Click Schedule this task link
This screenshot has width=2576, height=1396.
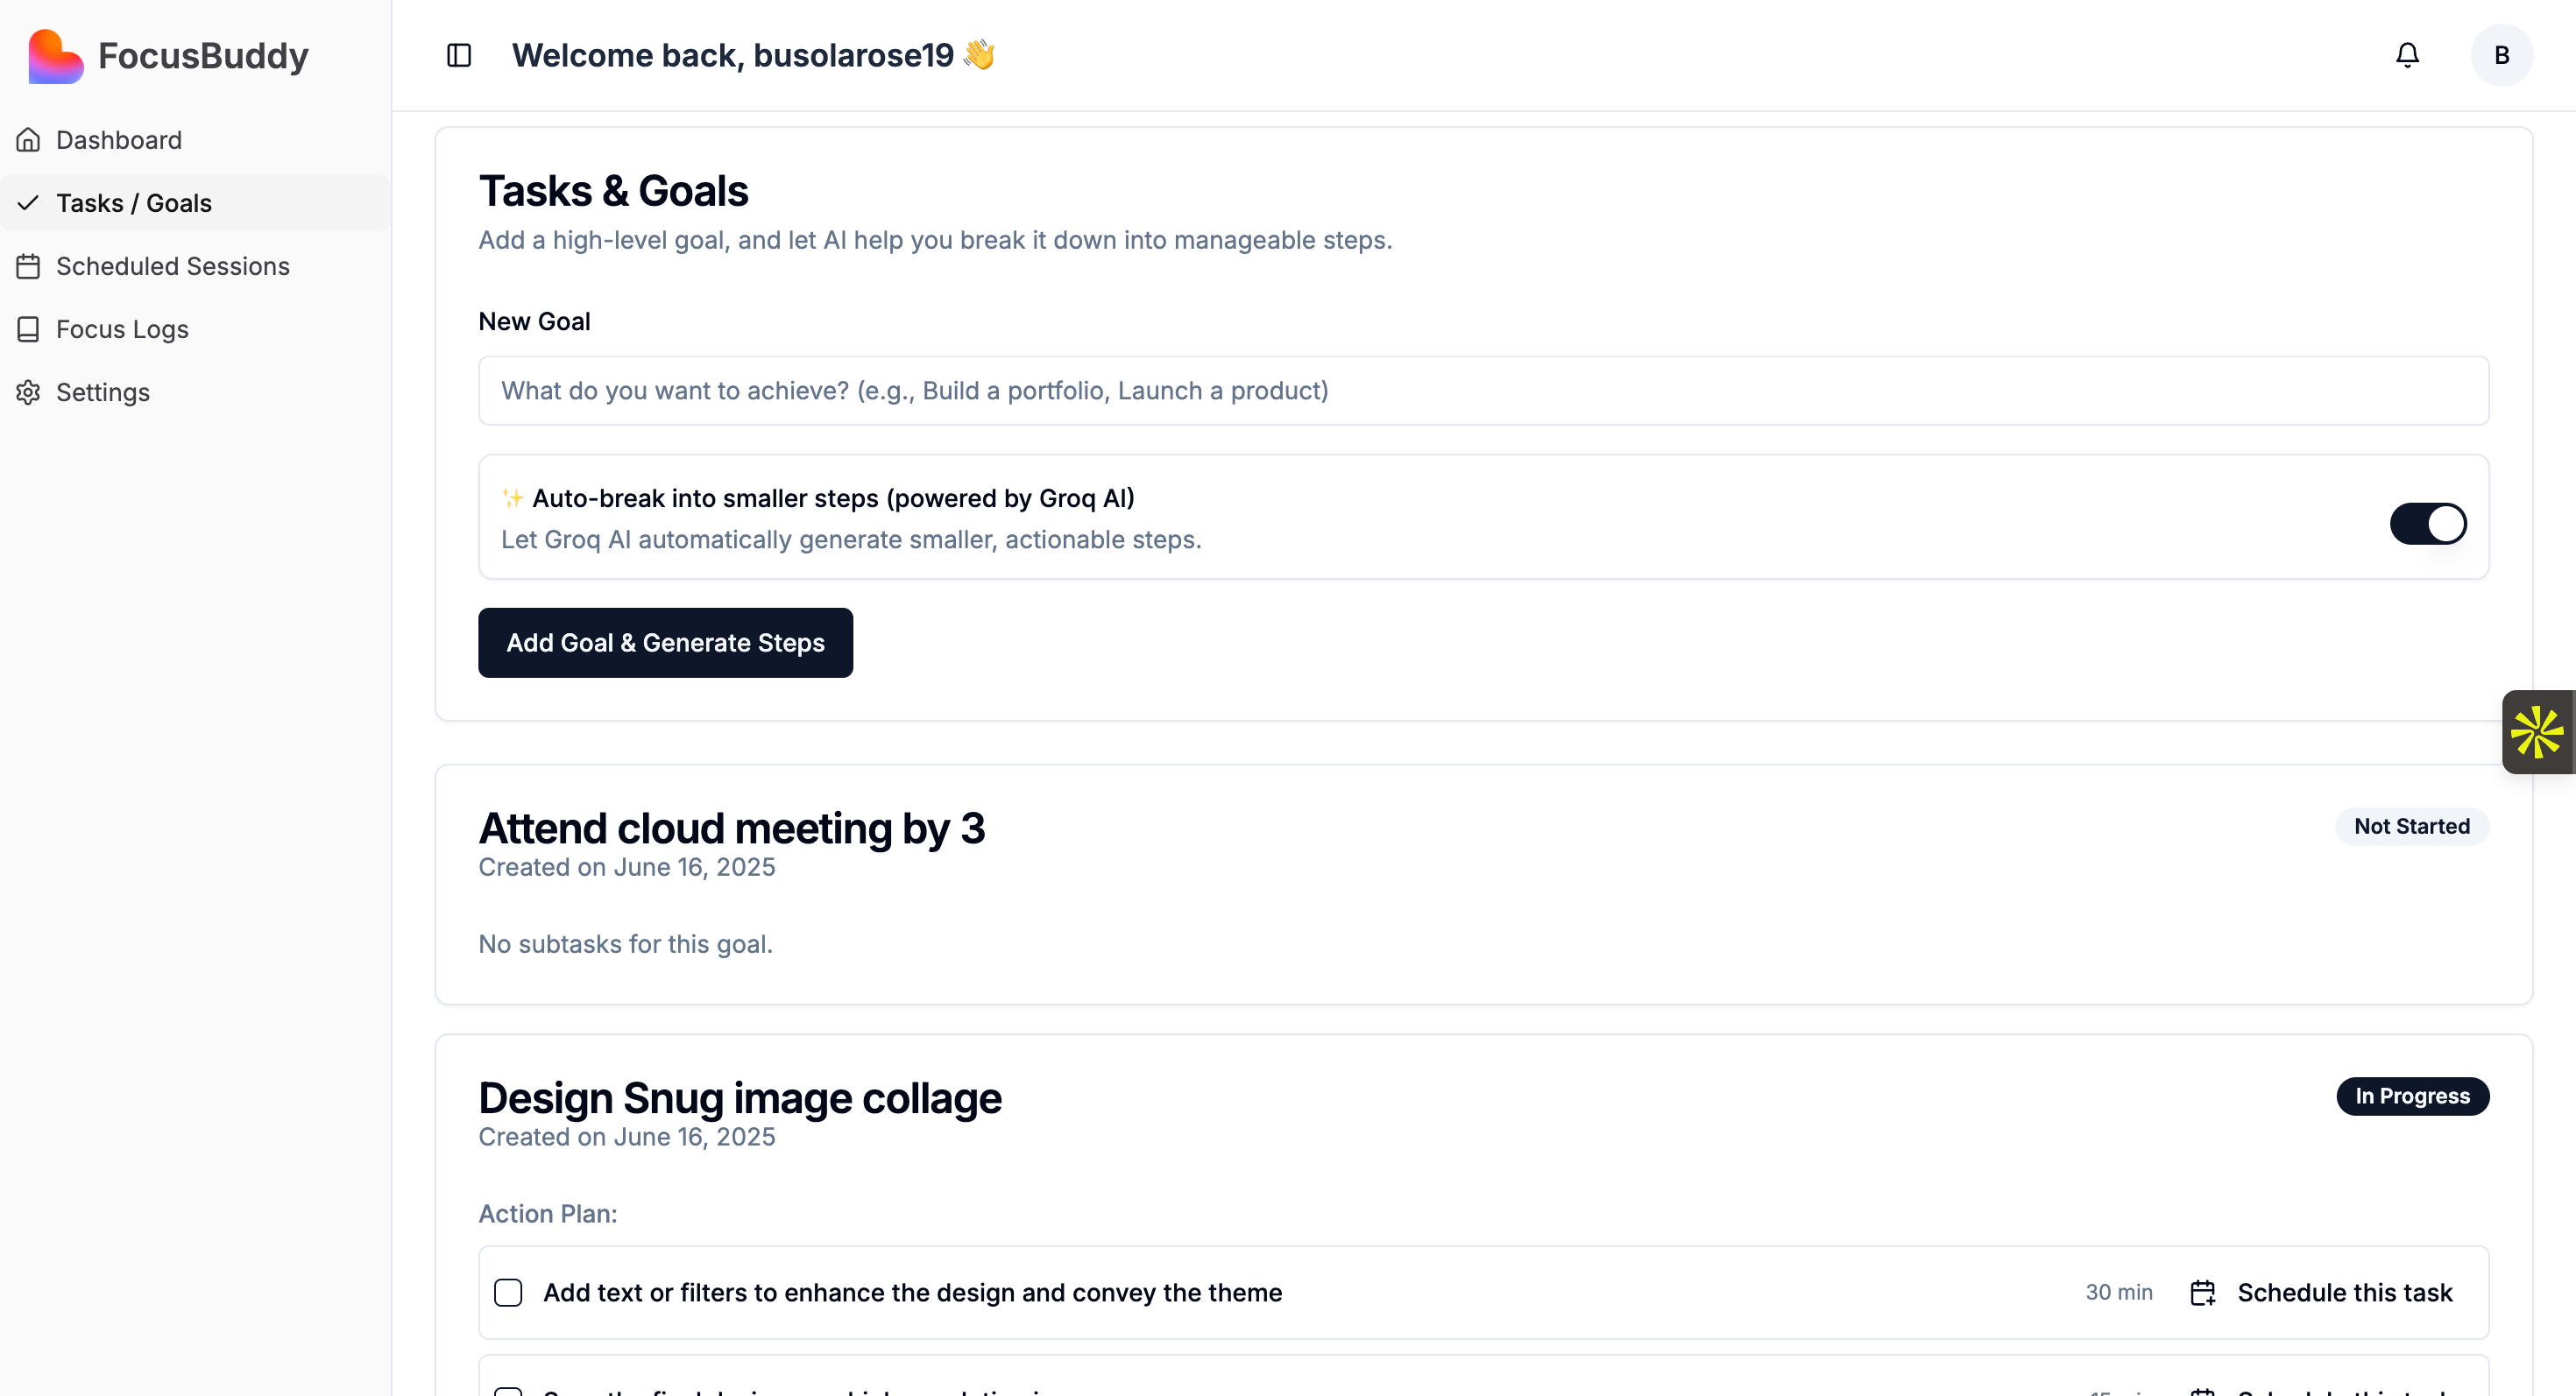click(2344, 1291)
